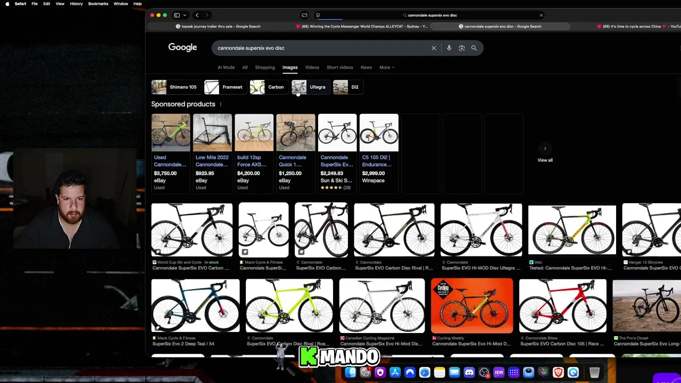This screenshot has height=383, width=681.
Task: Expand the sidebar options dropdown arrow
Action: point(185,15)
